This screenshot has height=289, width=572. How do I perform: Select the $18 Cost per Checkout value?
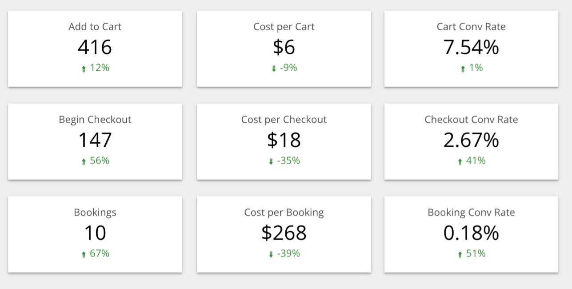(284, 140)
